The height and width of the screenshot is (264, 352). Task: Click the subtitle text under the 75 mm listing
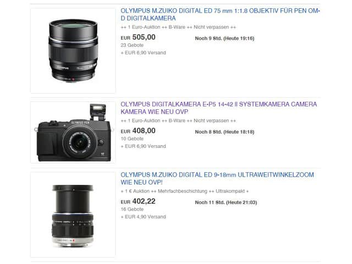click(178, 27)
